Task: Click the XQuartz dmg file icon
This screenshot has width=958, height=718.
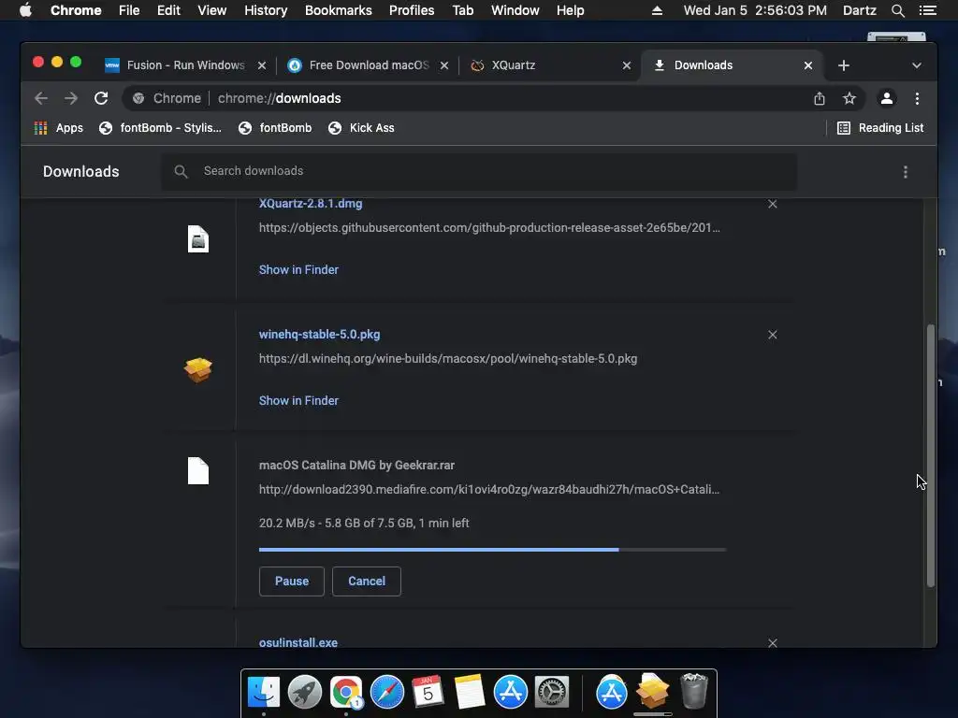Action: pos(198,238)
